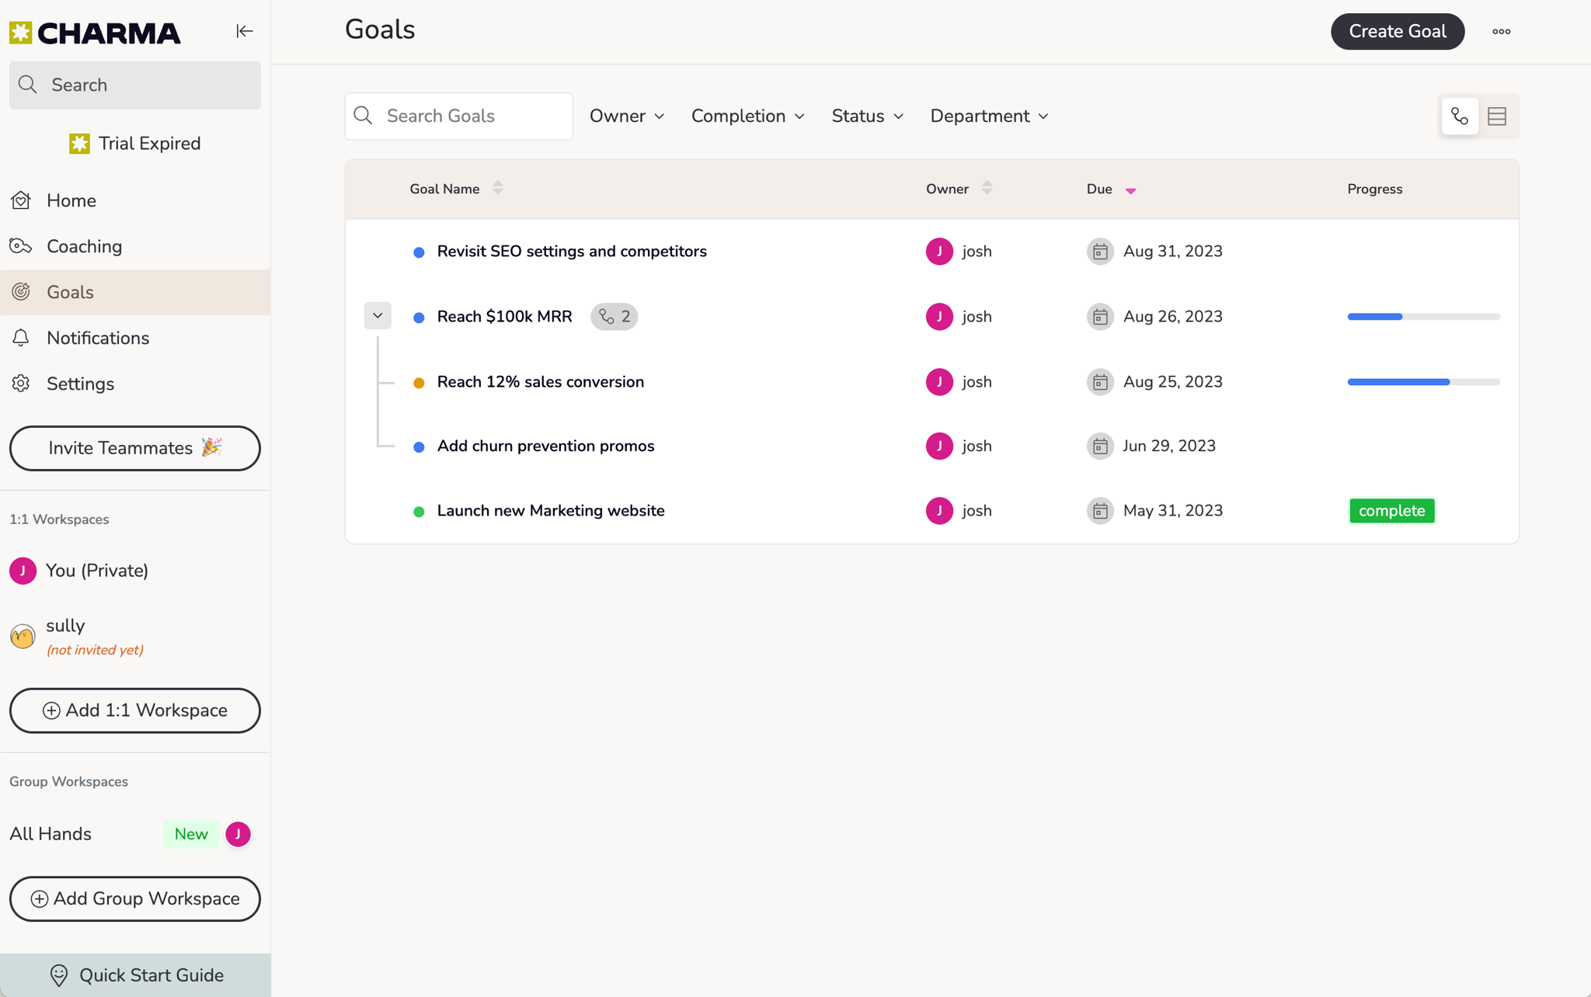Viewport: 1591px width, 997px height.
Task: Click calendar icon for Aug 31, 2023 due date
Action: (x=1100, y=252)
